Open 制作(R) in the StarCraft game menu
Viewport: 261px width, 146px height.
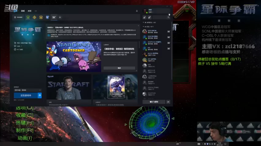point(25,130)
